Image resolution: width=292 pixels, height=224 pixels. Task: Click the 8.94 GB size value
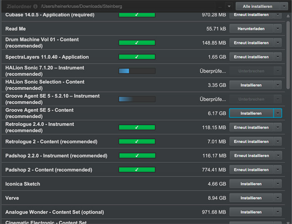[x=217, y=198]
